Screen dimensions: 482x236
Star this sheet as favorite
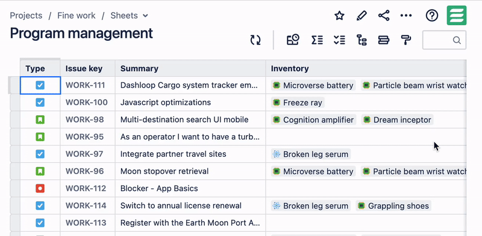click(339, 16)
